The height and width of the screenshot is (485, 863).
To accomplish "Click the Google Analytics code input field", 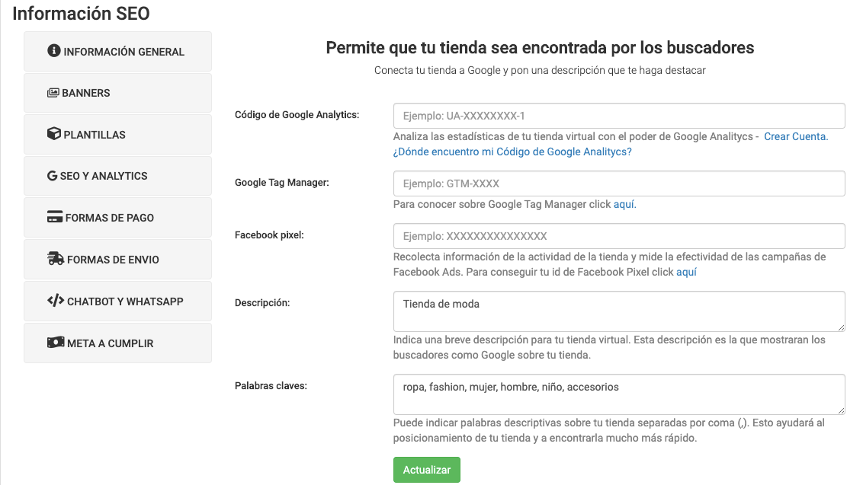I will tap(619, 115).
